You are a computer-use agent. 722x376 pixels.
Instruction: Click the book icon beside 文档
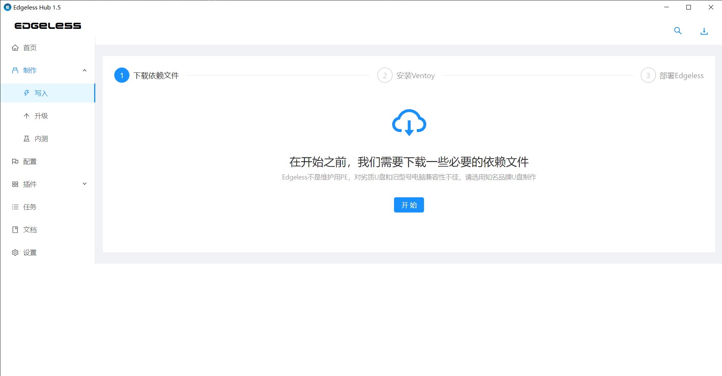15,230
